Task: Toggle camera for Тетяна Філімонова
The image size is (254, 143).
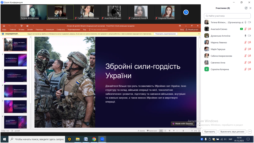Action: [x=250, y=22]
